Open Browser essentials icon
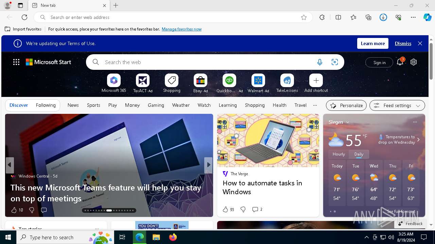Viewport: 435px width, 244px height. (398, 17)
